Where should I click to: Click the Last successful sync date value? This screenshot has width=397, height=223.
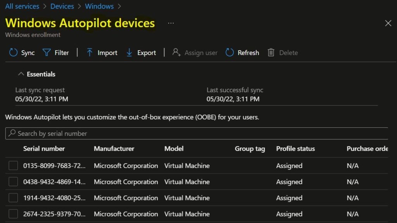pos(233,99)
